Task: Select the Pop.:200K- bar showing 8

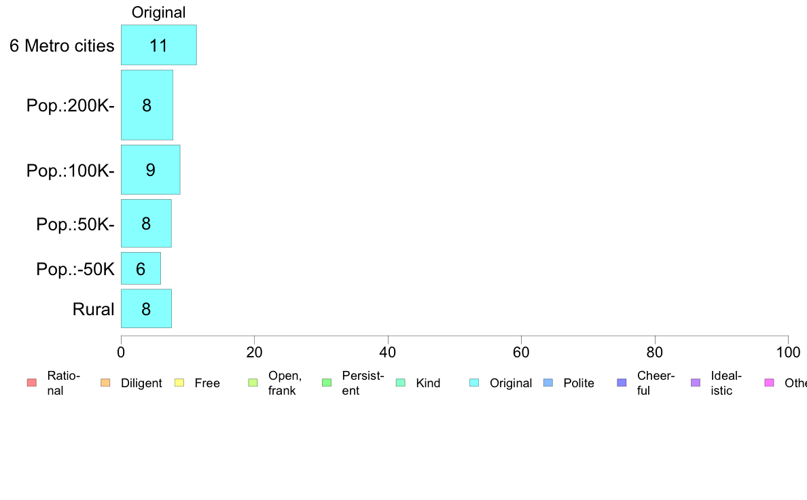Action: (147, 105)
